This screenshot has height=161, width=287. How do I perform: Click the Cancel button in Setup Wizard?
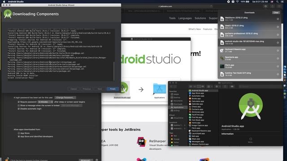click(74, 89)
